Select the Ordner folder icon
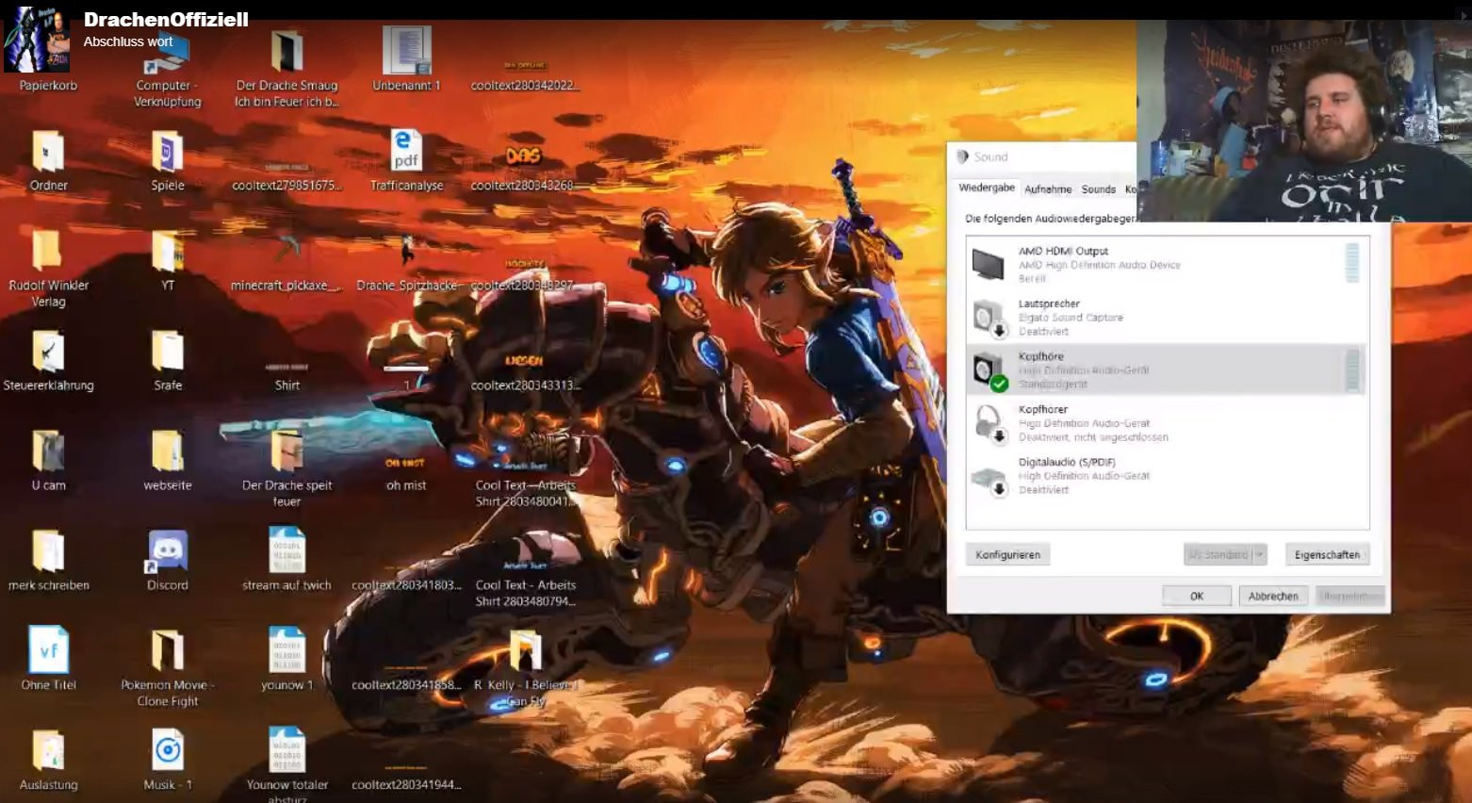 (x=48, y=160)
